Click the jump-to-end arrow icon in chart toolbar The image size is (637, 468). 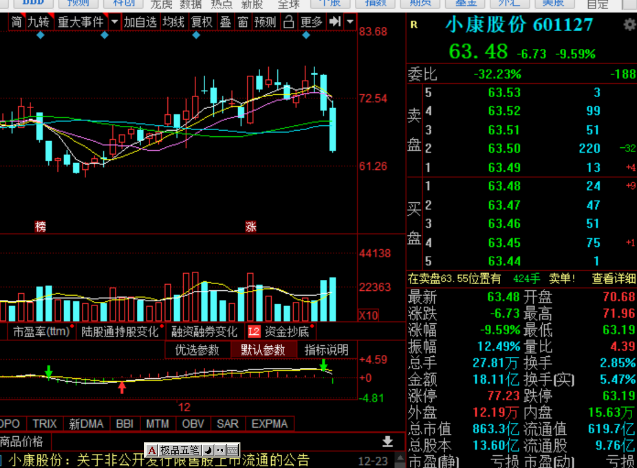point(335,21)
